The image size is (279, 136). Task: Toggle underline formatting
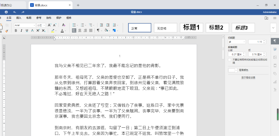(x=27, y=31)
